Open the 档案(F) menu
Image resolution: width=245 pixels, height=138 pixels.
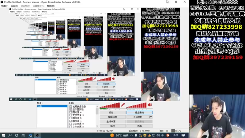5,6
